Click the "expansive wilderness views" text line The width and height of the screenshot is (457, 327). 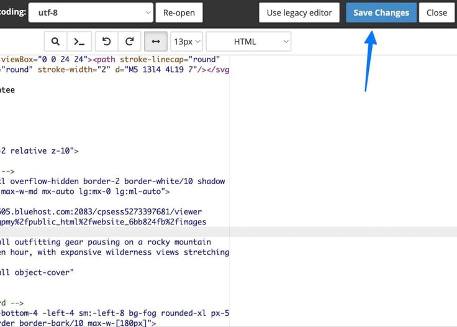(114, 252)
